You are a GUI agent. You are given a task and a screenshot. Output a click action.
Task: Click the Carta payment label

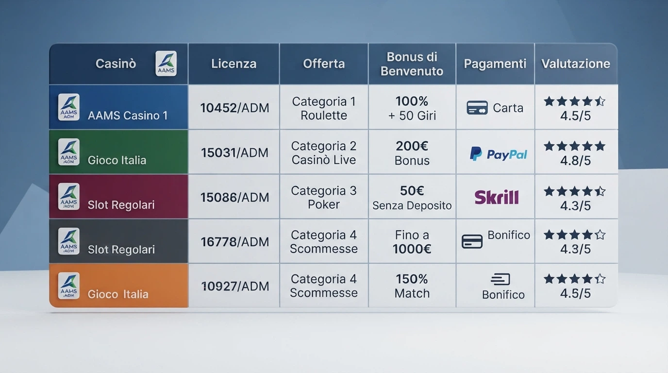pyautogui.click(x=508, y=108)
